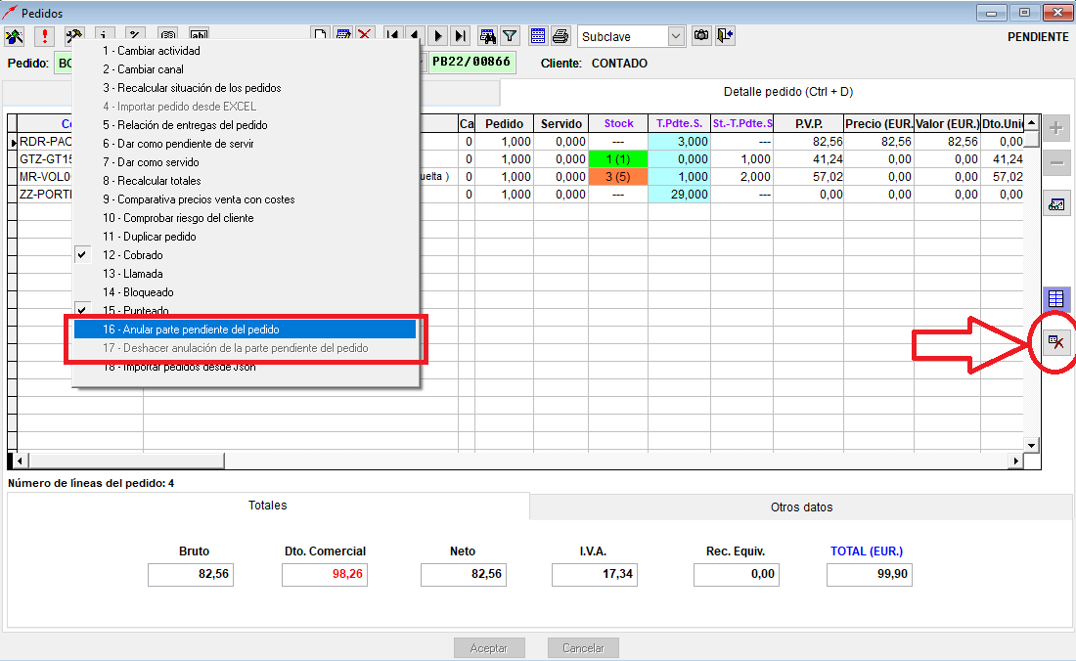Choose '3 - Recalcular situación de los pedidos'
Viewport: 1076px width, 661px height.
point(245,88)
